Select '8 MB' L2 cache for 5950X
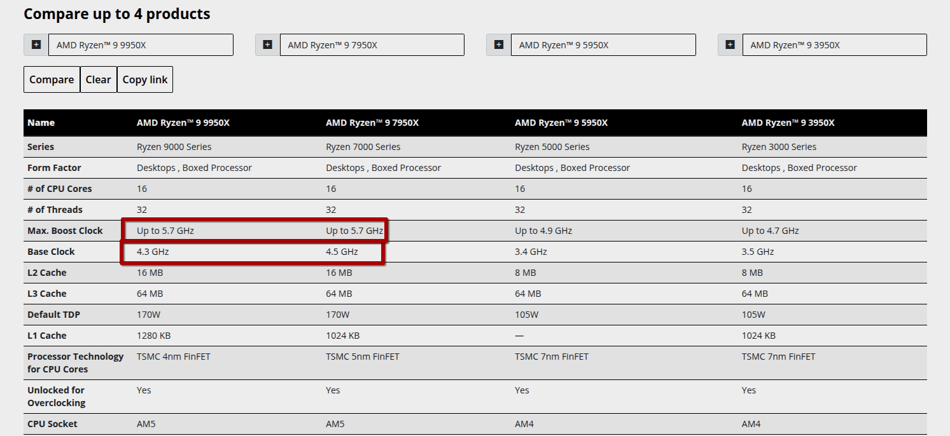Screen dimensions: 950x436 pos(526,273)
